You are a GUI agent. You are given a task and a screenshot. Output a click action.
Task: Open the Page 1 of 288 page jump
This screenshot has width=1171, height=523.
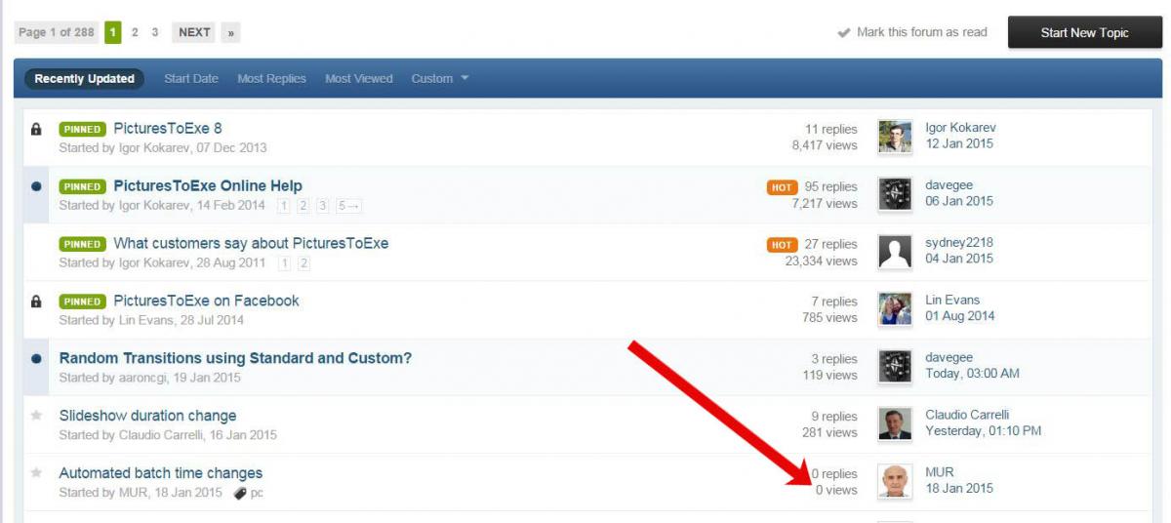coord(57,32)
